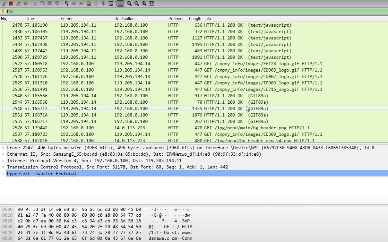Select packet 2483 with length 1127

tap(194, 38)
